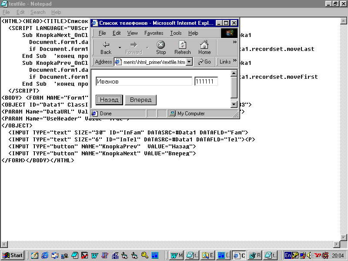Click the active IE taskbar button
The height and width of the screenshot is (261, 348).
[239, 255]
